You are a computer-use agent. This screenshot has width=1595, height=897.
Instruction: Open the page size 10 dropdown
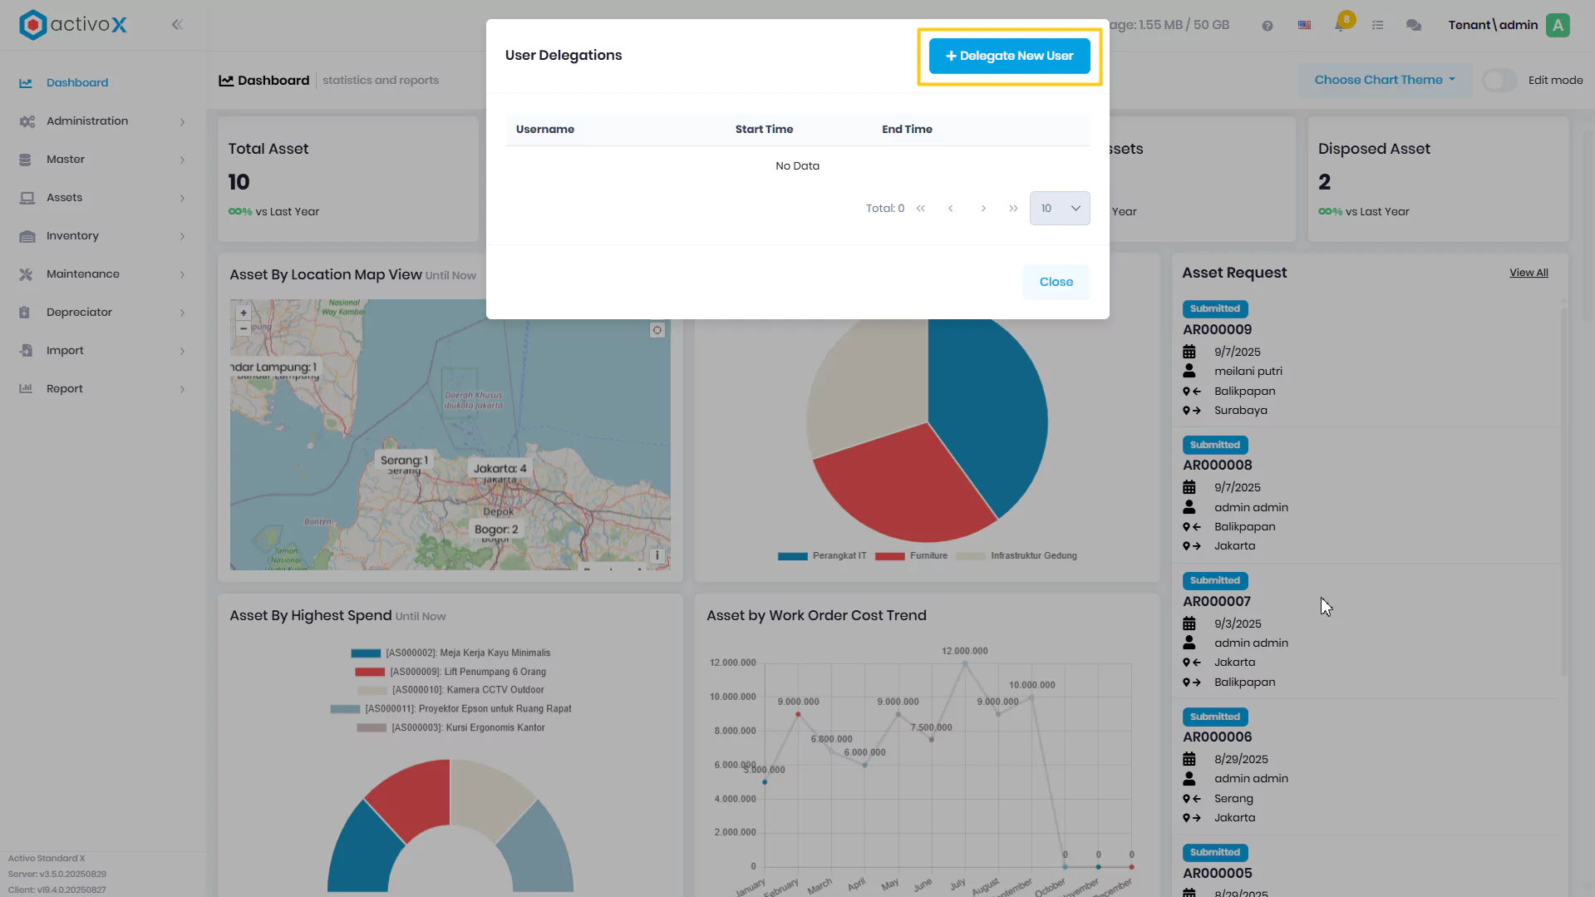(1060, 209)
